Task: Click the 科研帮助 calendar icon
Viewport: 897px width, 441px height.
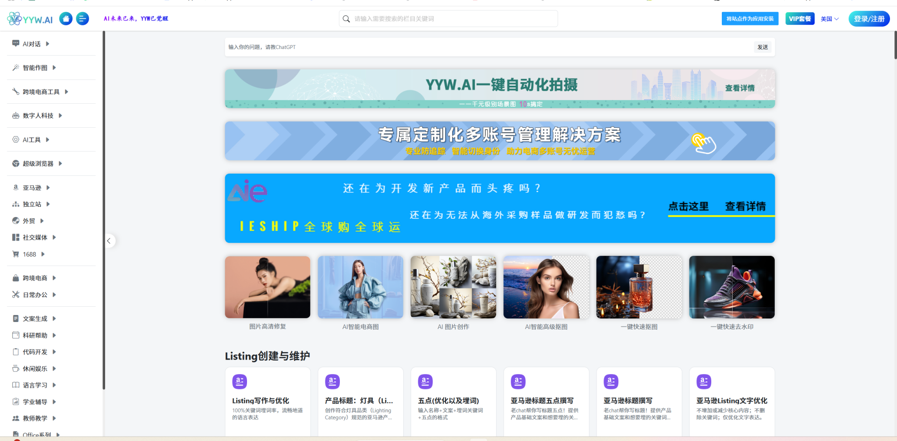Action: (16, 335)
